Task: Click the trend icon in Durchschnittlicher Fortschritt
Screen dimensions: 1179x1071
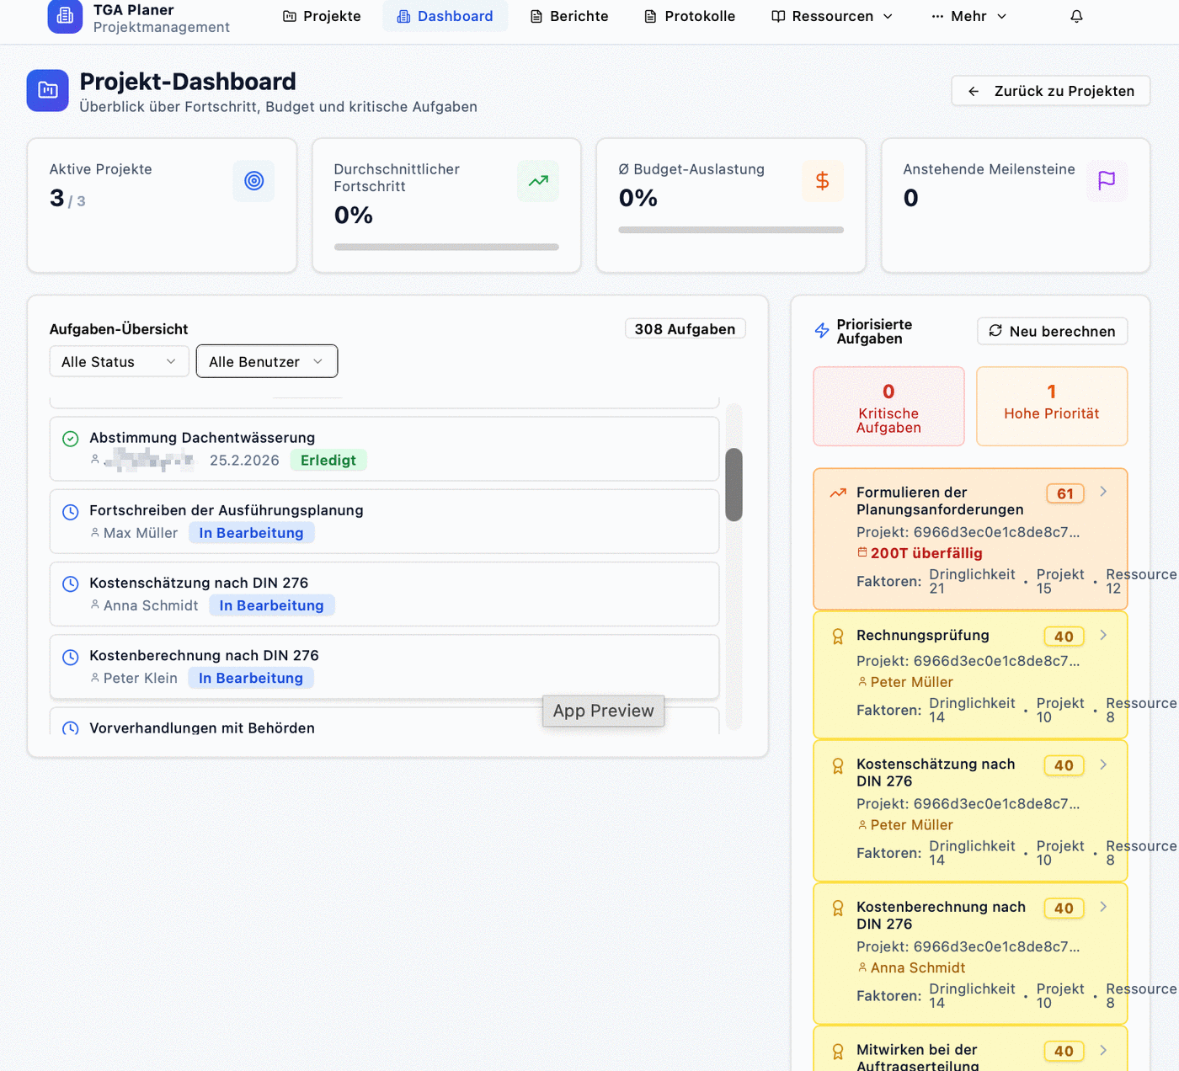Action: coord(538,181)
